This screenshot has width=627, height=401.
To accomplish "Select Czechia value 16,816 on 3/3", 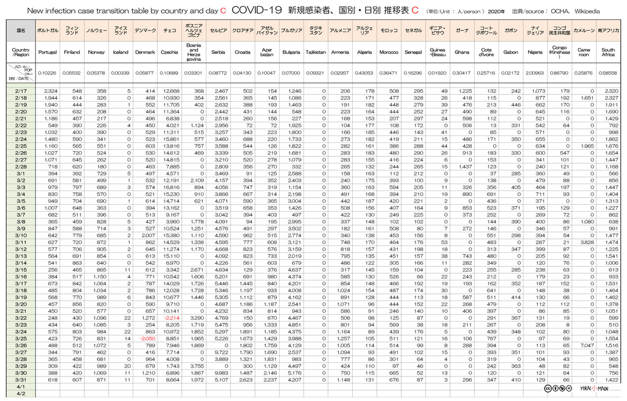I will 172,187.
